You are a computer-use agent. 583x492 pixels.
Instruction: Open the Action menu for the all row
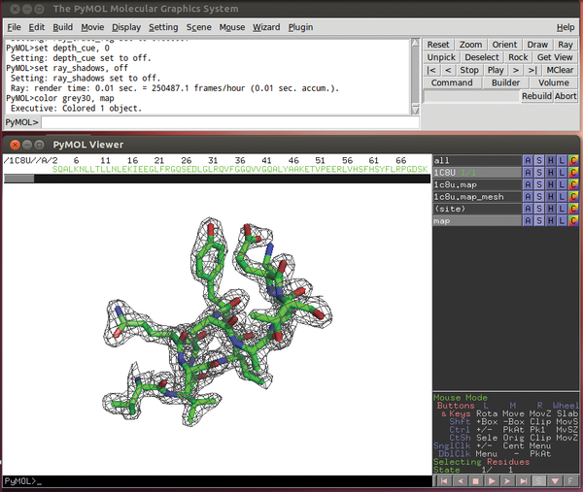pyautogui.click(x=528, y=159)
